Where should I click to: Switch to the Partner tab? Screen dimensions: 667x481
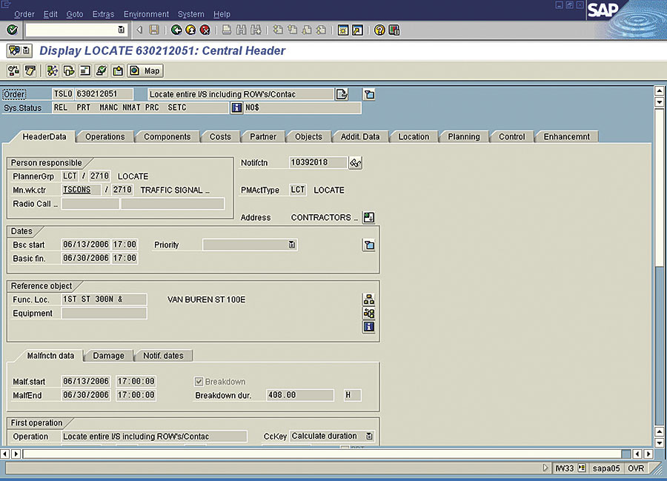tap(263, 136)
